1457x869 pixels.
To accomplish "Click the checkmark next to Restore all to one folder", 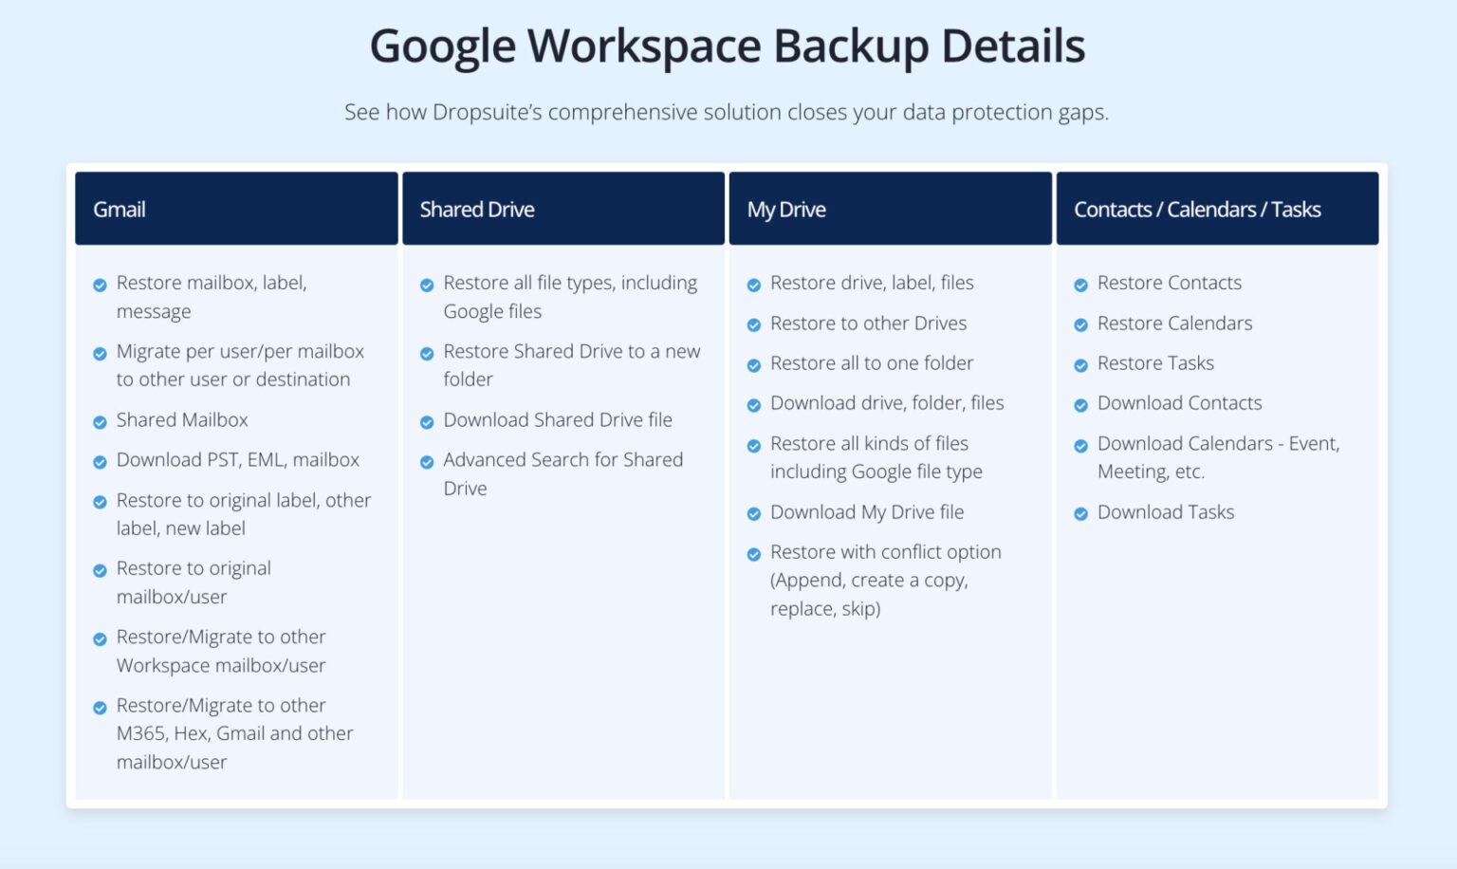I will click(754, 364).
